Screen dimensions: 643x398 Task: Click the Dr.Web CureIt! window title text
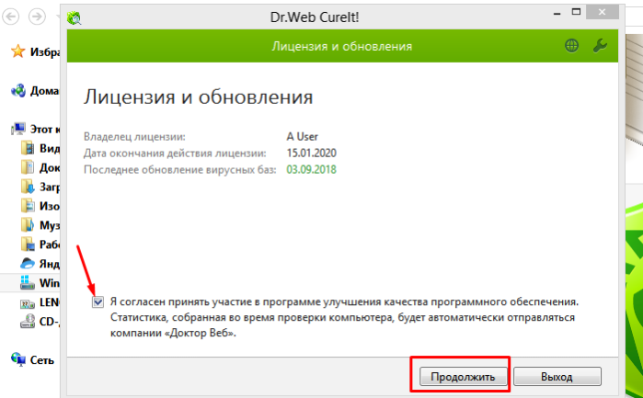click(315, 17)
